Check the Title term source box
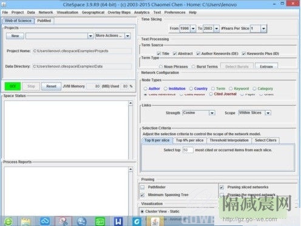This screenshot has height=226, width=301. pos(159,53)
